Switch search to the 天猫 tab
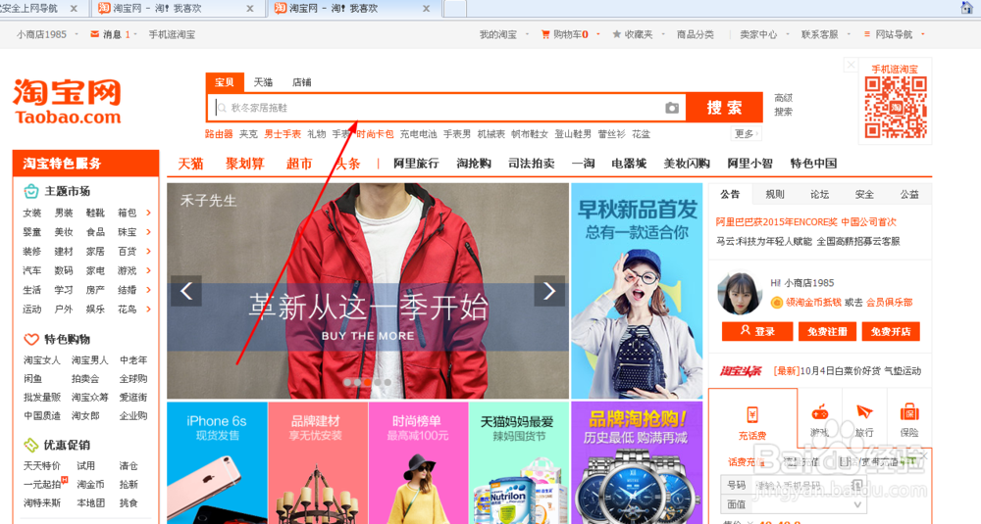This screenshot has width=981, height=524. [263, 82]
